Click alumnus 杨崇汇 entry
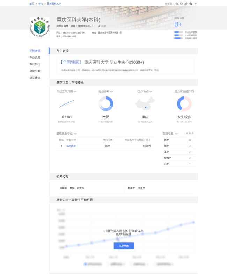Screen dimensions: 227x274 tap(136, 188)
